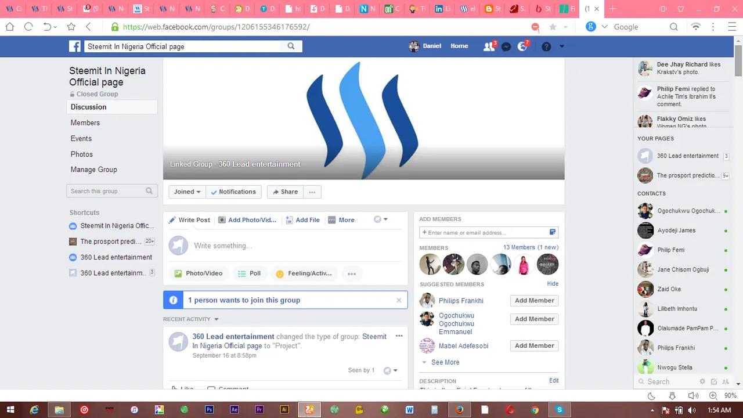This screenshot has height=418, width=743.
Task: Open The prosport predi... shortcut
Action: click(x=111, y=242)
